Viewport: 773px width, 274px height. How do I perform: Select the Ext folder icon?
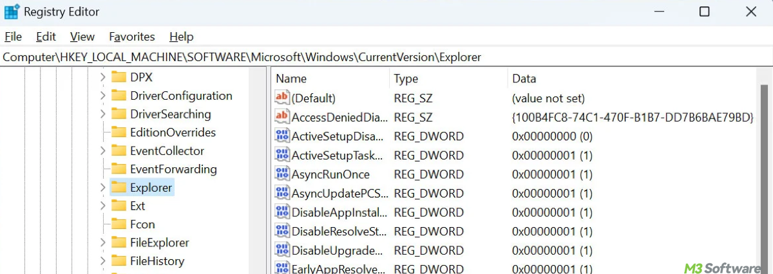pyautogui.click(x=119, y=206)
